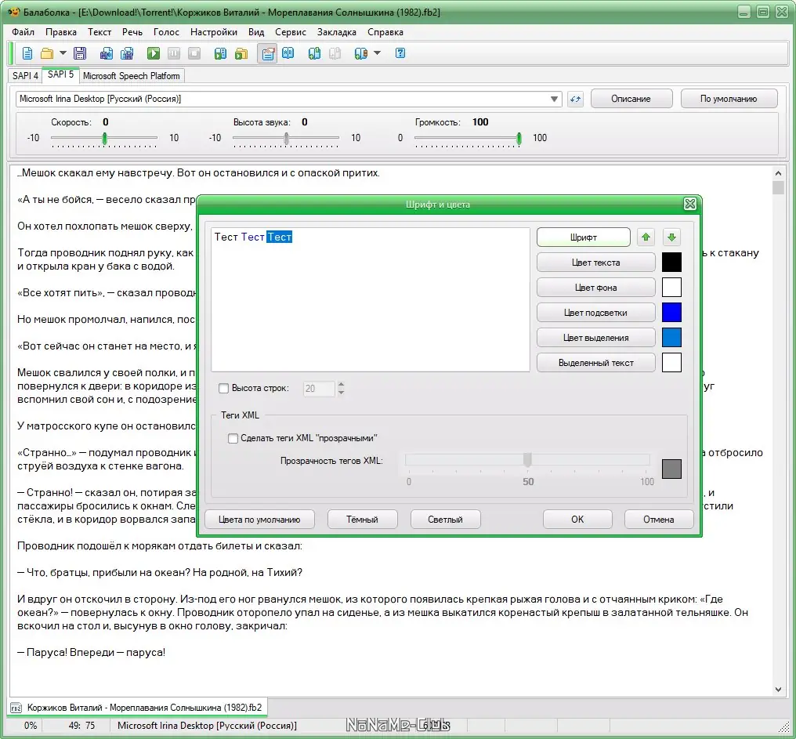Click the green down arrow font size icon
Screen dimensions: 796x739
pos(672,237)
